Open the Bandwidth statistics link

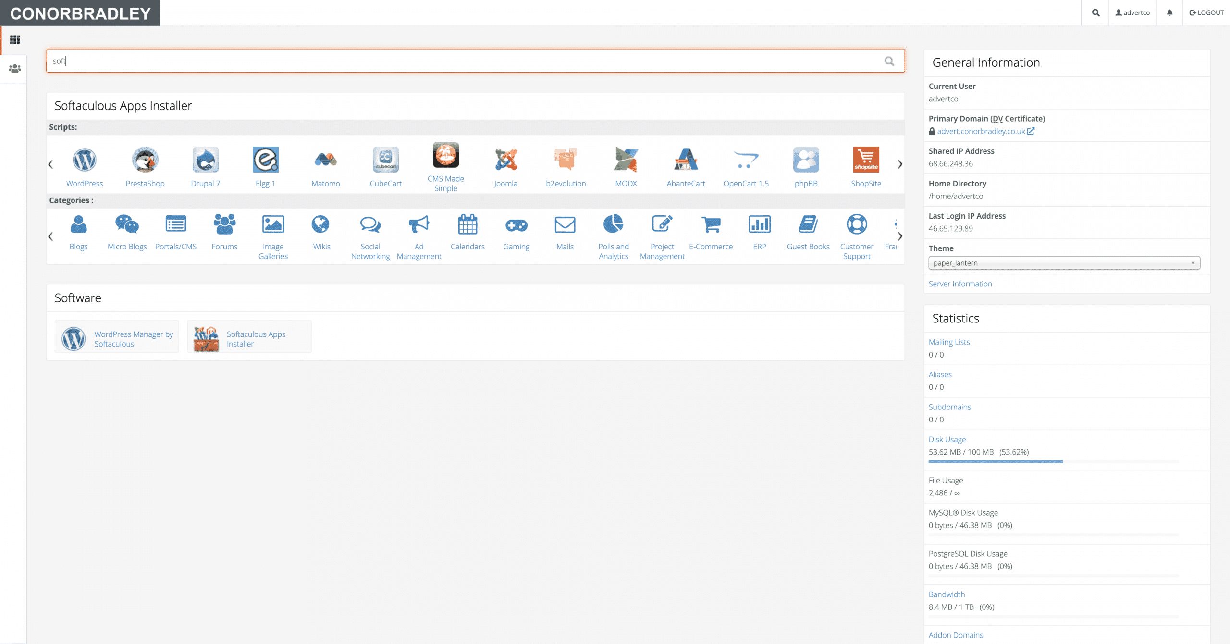click(947, 594)
